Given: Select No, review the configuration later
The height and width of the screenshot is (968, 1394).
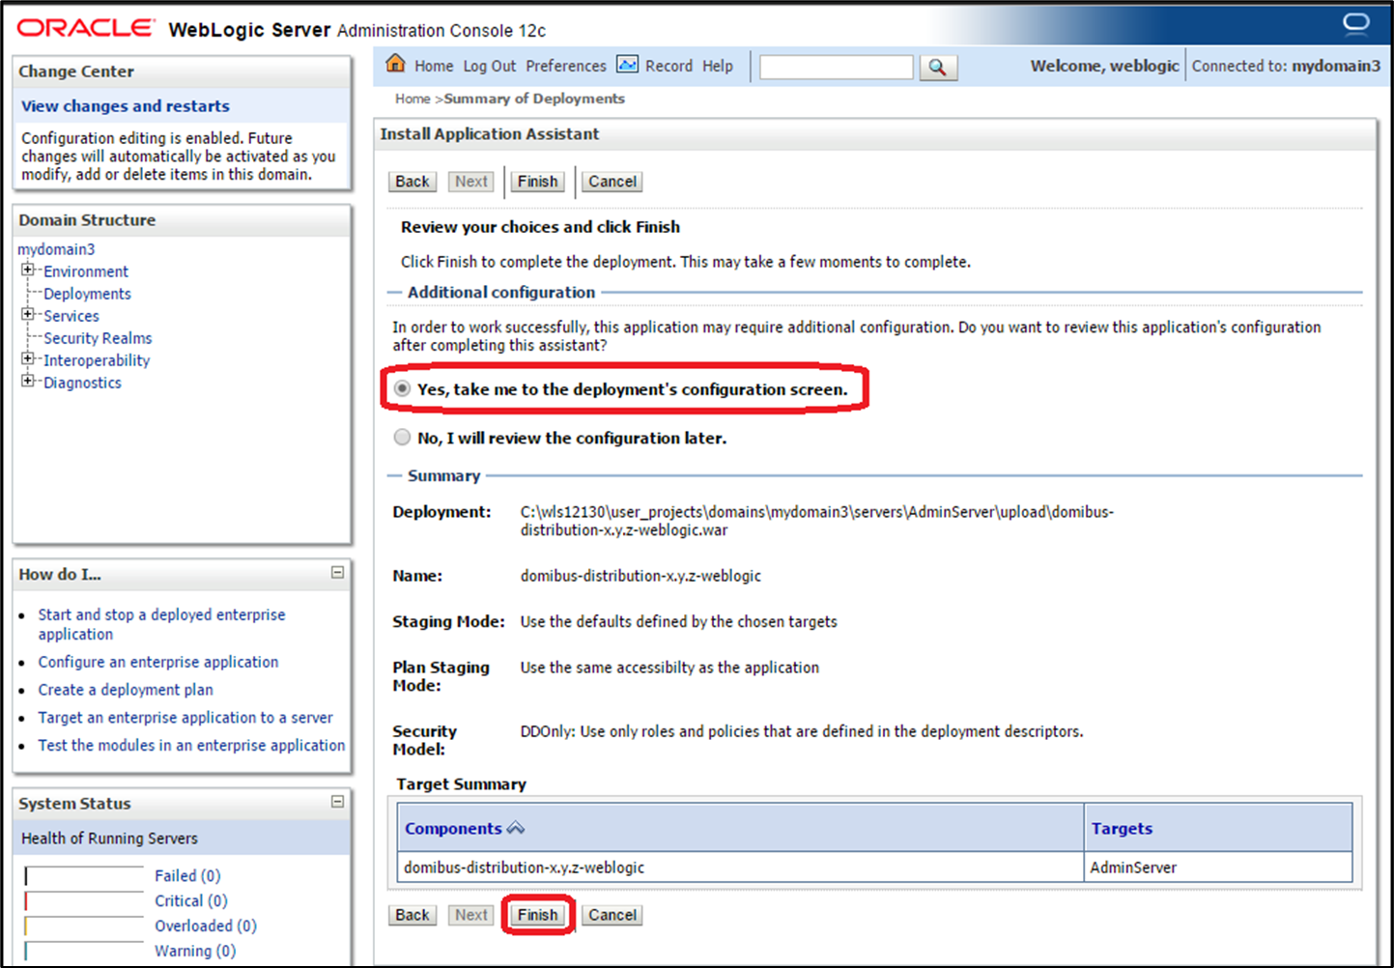Looking at the screenshot, I should 402,437.
